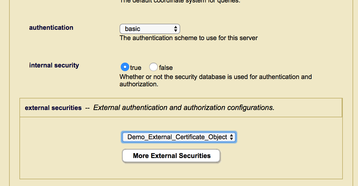This screenshot has width=358, height=186.
Task: Click the More External Securities button
Action: tap(171, 156)
